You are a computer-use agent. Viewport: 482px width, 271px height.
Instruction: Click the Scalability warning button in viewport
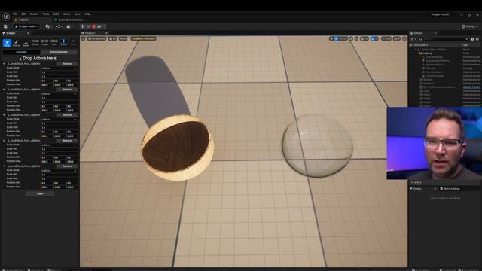click(143, 38)
